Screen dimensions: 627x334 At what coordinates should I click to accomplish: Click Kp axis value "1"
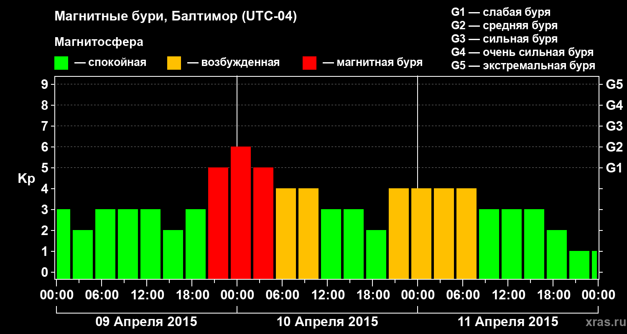[x=46, y=251]
